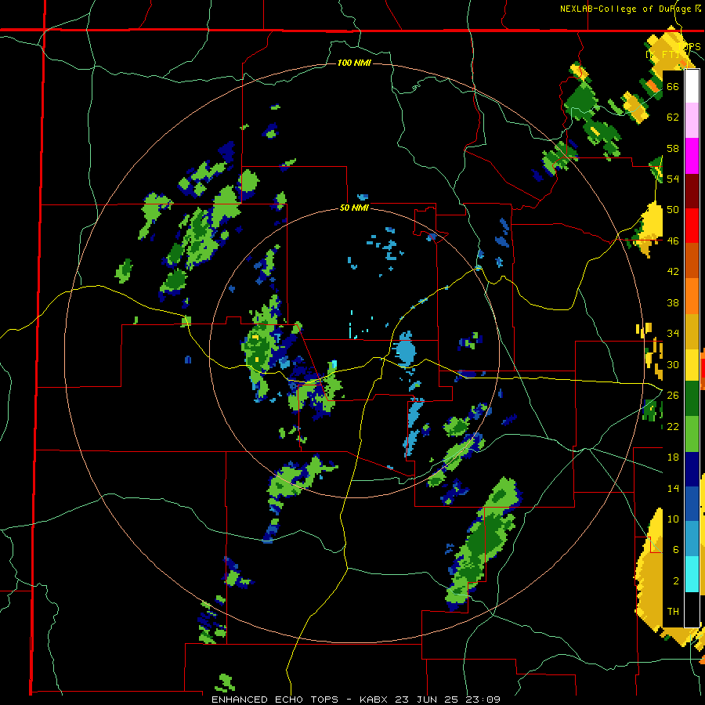The width and height of the screenshot is (705, 705).
Task: Click the legend value "58"
Action: click(673, 148)
